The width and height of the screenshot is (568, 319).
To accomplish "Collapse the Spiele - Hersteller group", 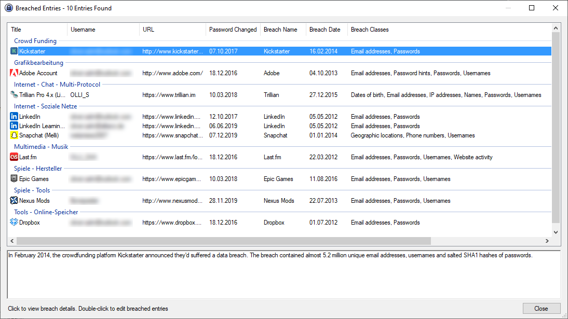I will 38,169.
